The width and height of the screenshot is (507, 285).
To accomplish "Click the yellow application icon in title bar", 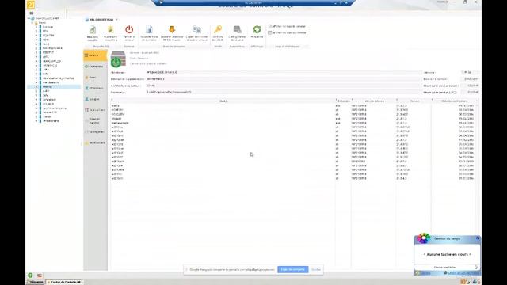I will pyautogui.click(x=30, y=5).
